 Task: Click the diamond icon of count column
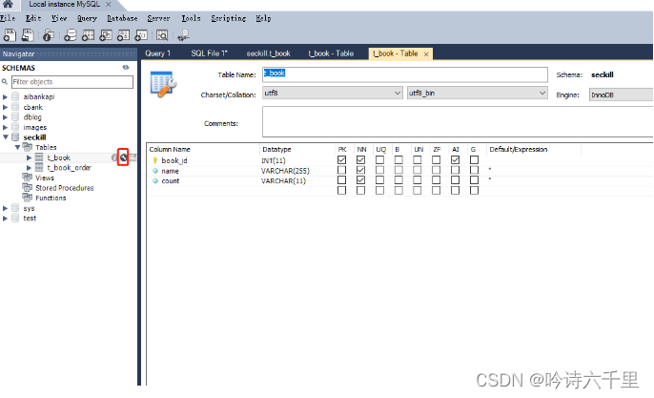[x=155, y=180]
